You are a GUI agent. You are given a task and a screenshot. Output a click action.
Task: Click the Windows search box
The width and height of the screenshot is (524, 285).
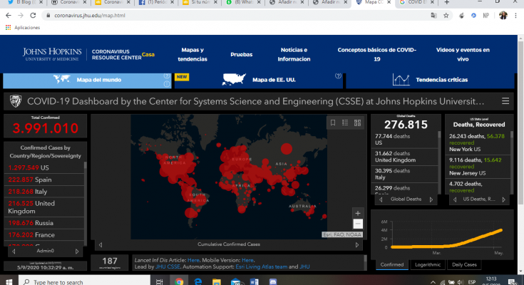coord(84,281)
